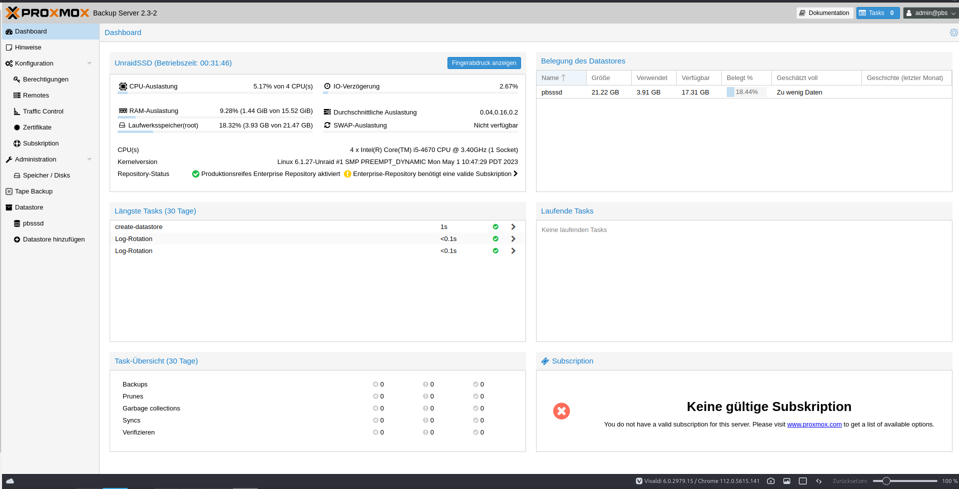Click the Verfügbar column header
Viewport: 959px width, 489px height.
[699, 78]
